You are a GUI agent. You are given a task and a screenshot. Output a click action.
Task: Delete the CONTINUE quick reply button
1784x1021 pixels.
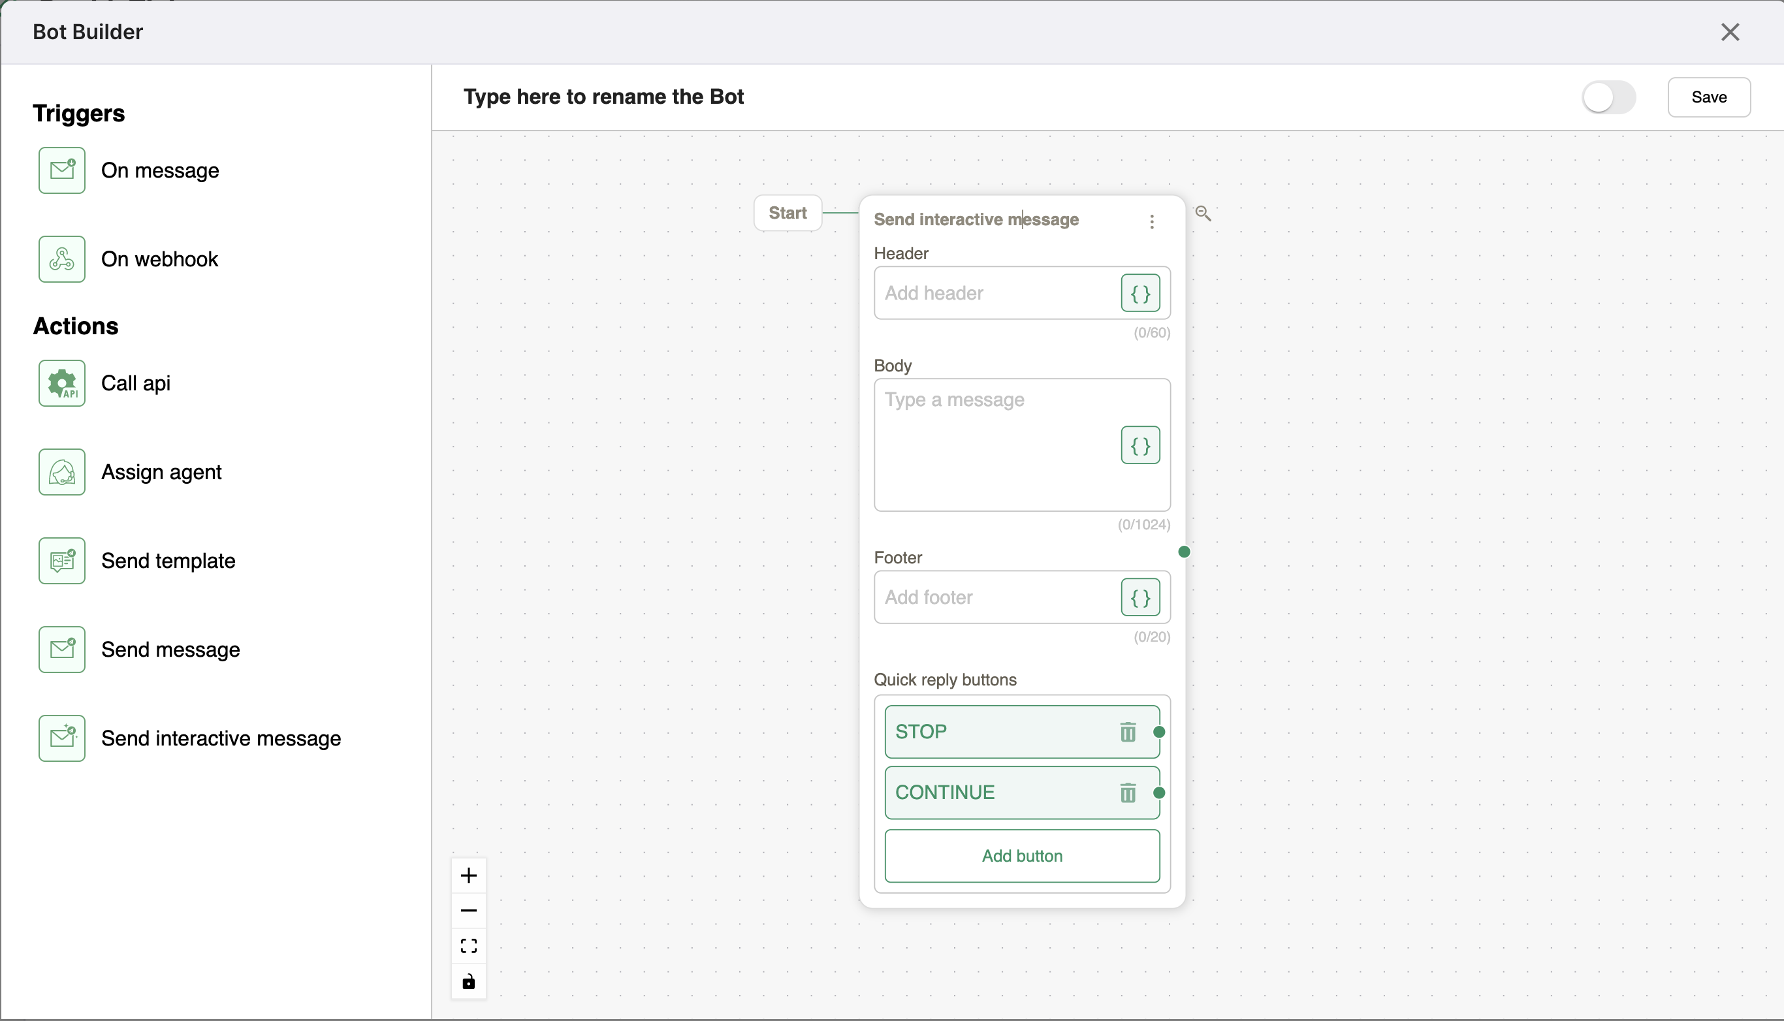tap(1128, 792)
